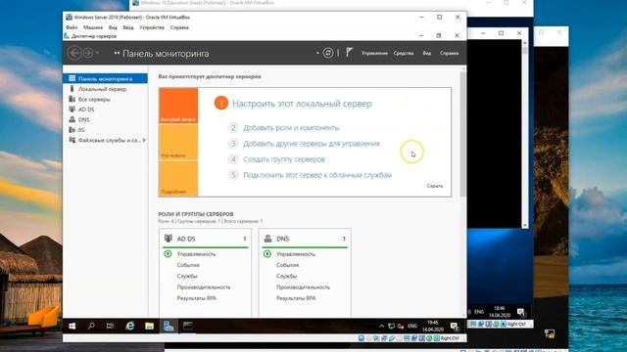Viewport: 627px width, 352px height.
Task: Click Управляемость in DNS tile
Action: 296,254
